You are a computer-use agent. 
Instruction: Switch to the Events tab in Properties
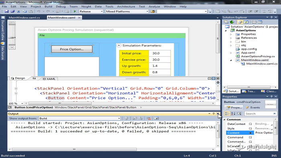pyautogui.click(x=253, y=108)
